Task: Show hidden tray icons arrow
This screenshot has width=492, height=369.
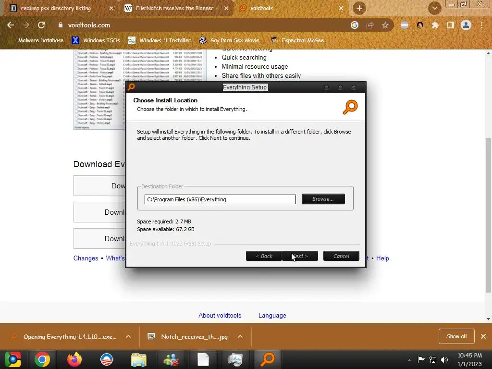Action: [x=409, y=360]
